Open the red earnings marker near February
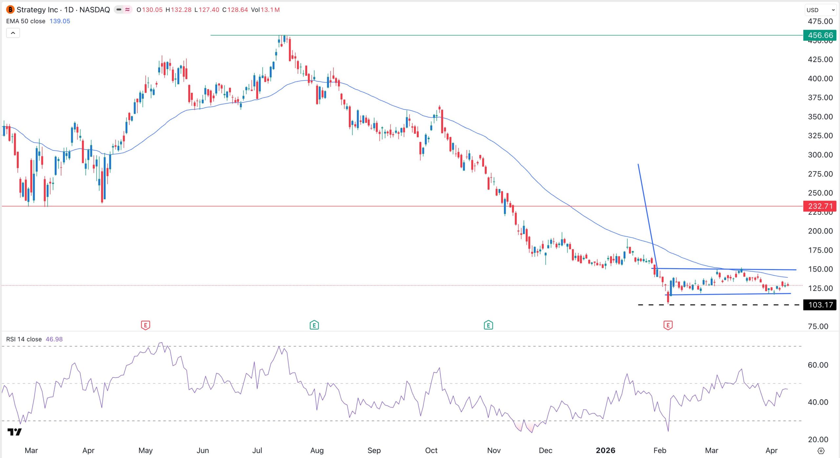This screenshot has height=458, width=840. (x=668, y=325)
